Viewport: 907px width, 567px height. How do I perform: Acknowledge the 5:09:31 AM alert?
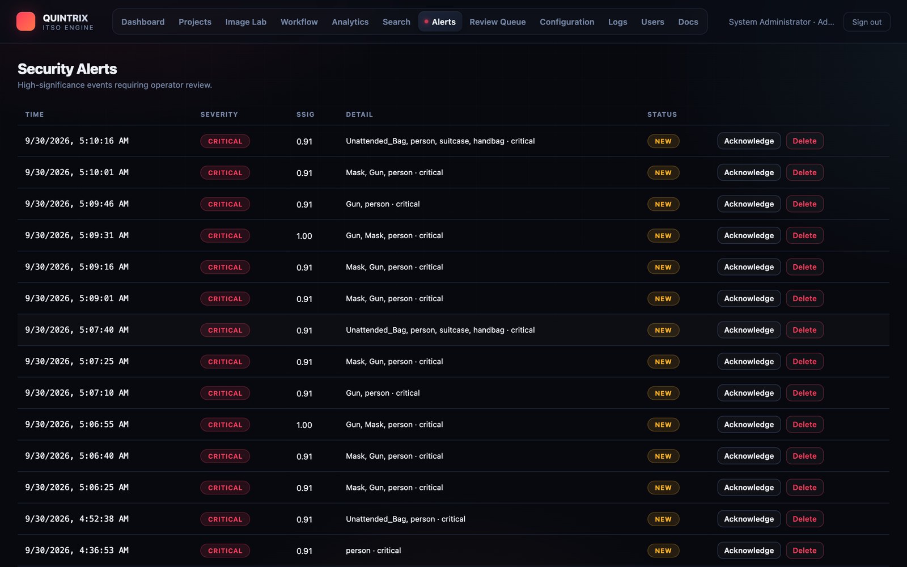tap(749, 235)
